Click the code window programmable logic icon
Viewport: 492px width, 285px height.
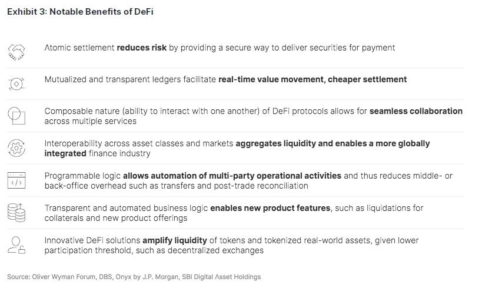[16, 180]
